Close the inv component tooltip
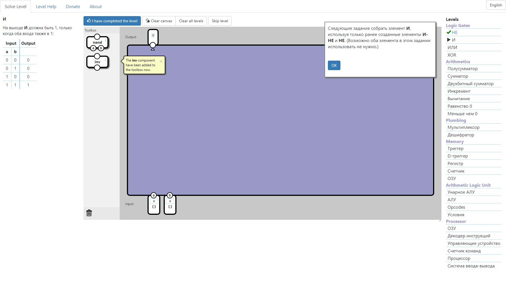 (161, 61)
